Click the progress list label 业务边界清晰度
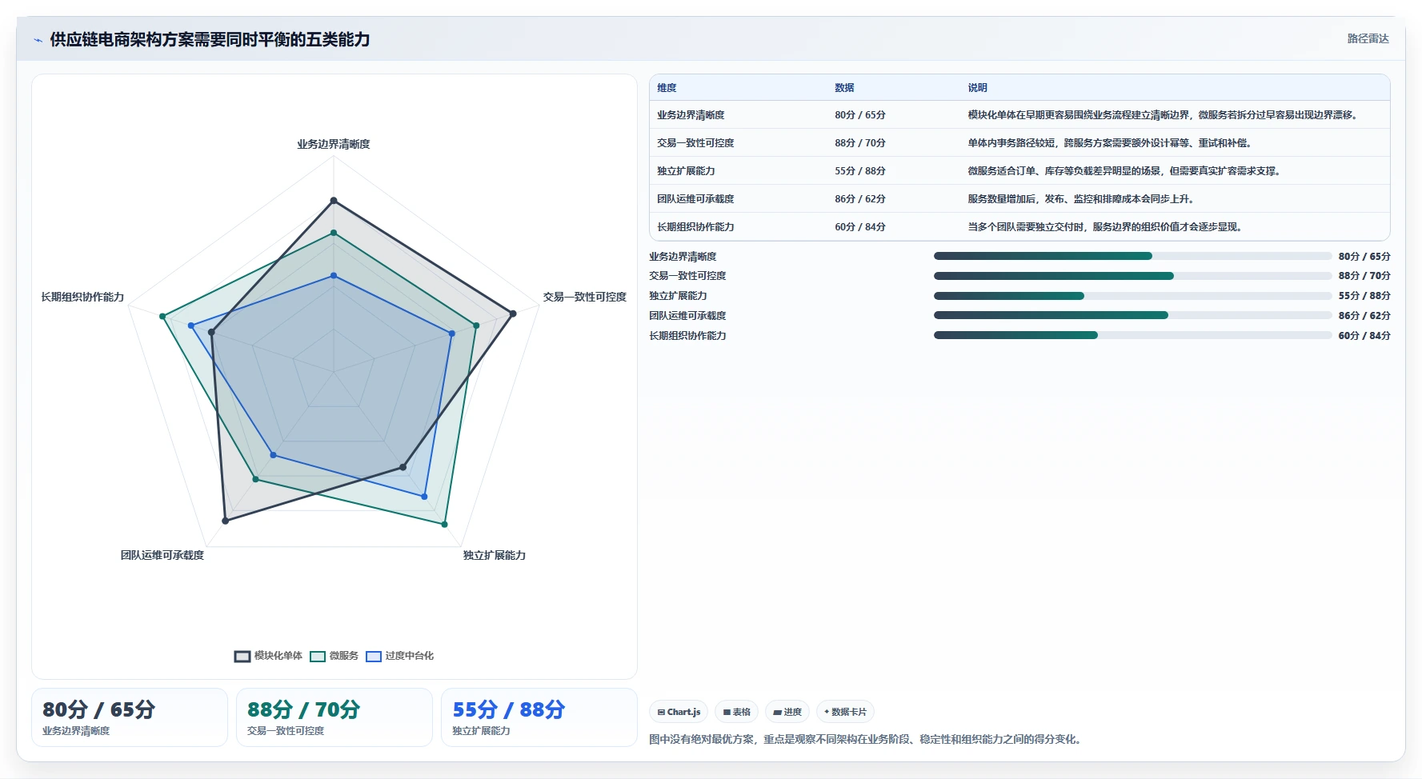 (683, 257)
